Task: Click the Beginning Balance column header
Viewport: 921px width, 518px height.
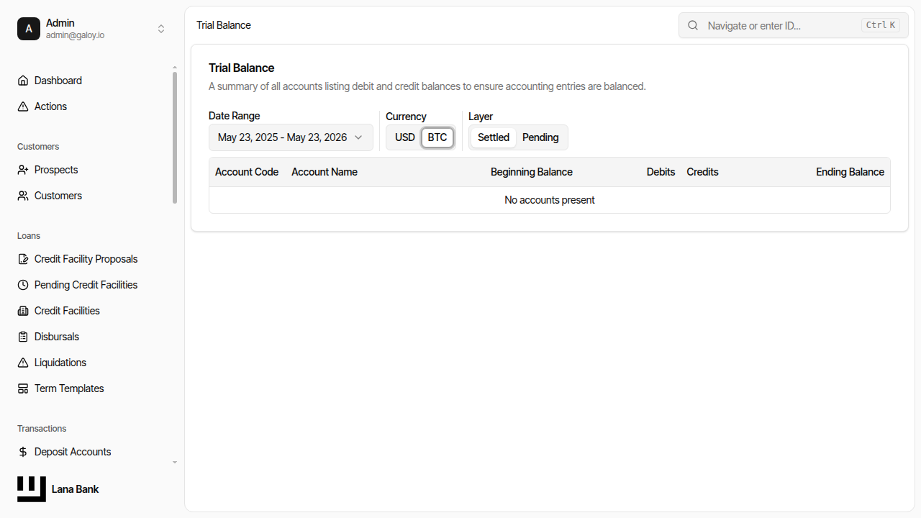Action: coord(532,172)
